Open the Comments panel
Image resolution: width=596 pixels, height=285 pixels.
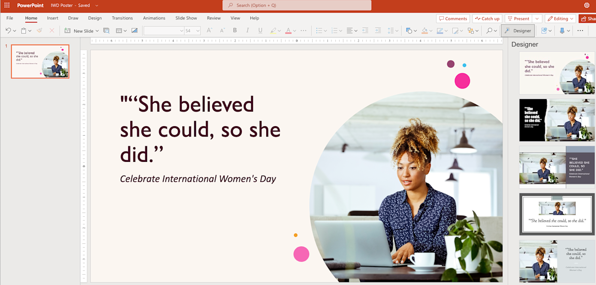(453, 18)
